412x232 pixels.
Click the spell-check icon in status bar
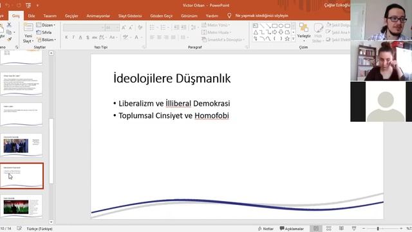pyautogui.click(x=19, y=228)
